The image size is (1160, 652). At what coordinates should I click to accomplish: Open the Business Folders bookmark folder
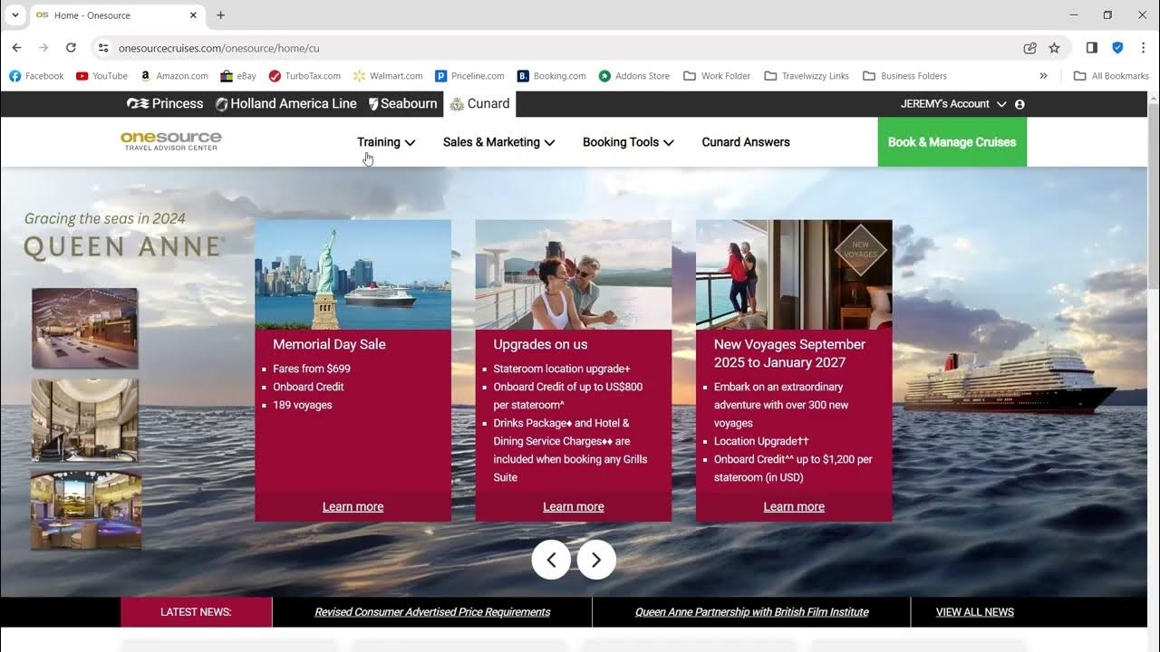click(904, 76)
